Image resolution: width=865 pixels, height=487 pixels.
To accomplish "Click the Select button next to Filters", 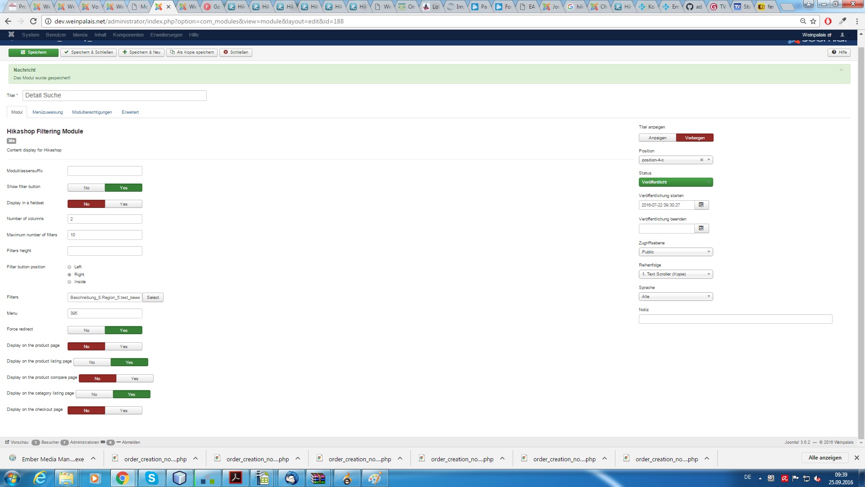I will click(x=153, y=298).
